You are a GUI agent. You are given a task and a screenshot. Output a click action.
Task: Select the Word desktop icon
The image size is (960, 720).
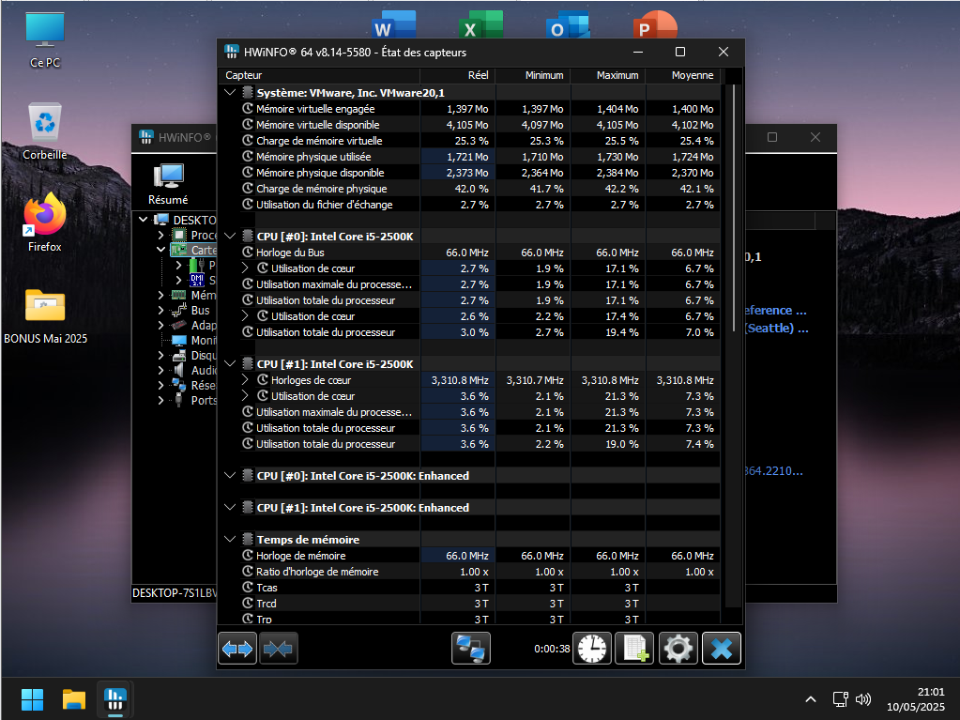pos(394,24)
